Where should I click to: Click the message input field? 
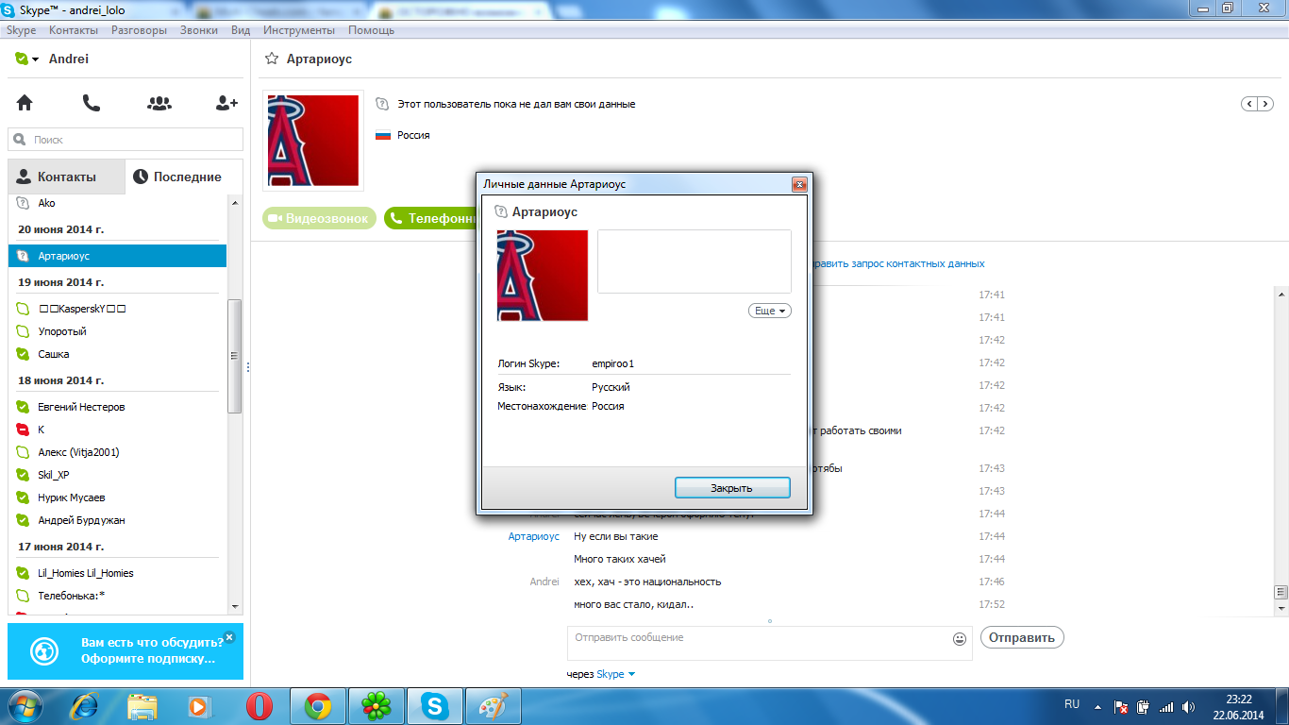[x=758, y=643]
